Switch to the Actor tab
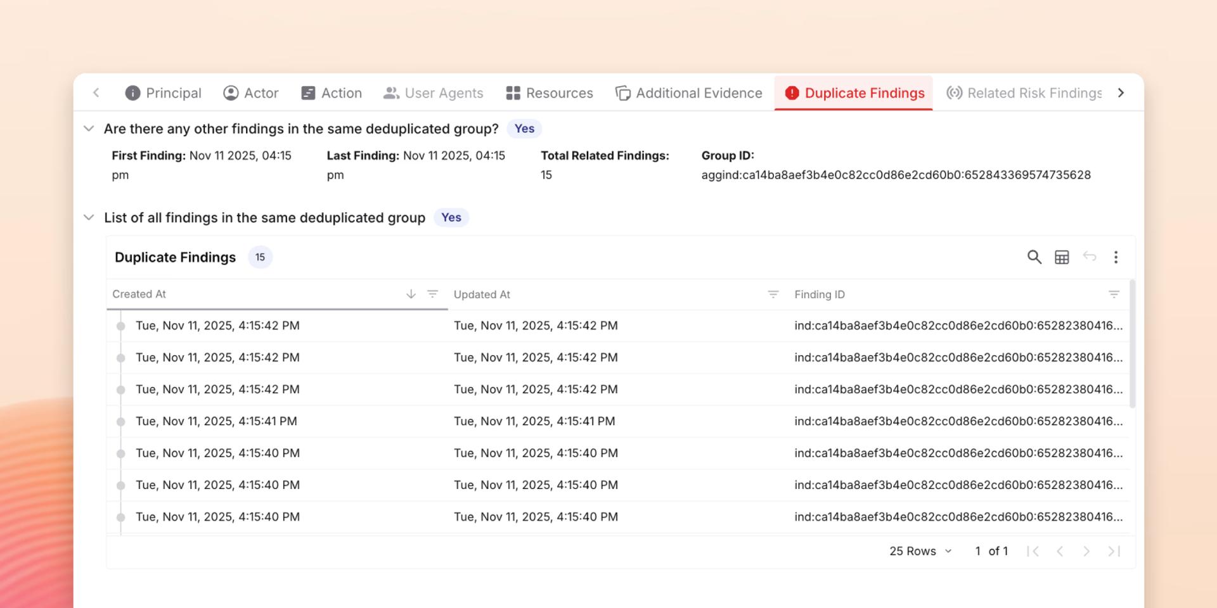Screen dimensions: 1217x608 click(251, 93)
